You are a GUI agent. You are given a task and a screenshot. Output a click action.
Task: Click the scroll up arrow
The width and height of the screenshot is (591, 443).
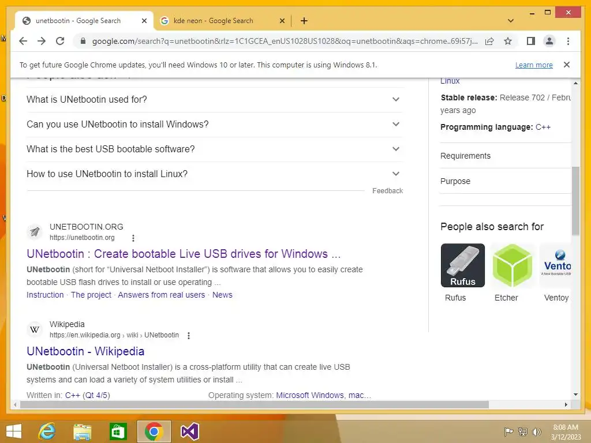(575, 83)
